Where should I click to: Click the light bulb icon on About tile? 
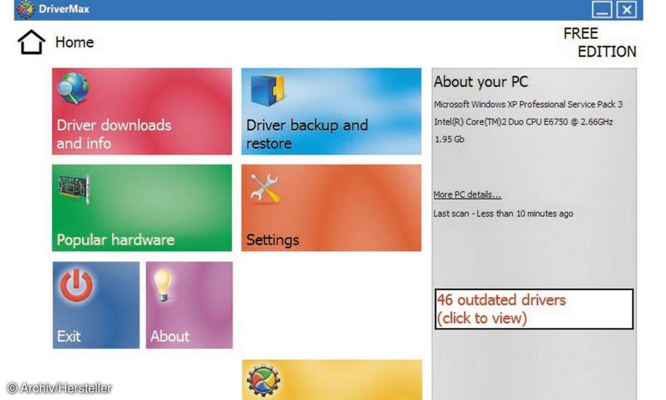pos(164,286)
